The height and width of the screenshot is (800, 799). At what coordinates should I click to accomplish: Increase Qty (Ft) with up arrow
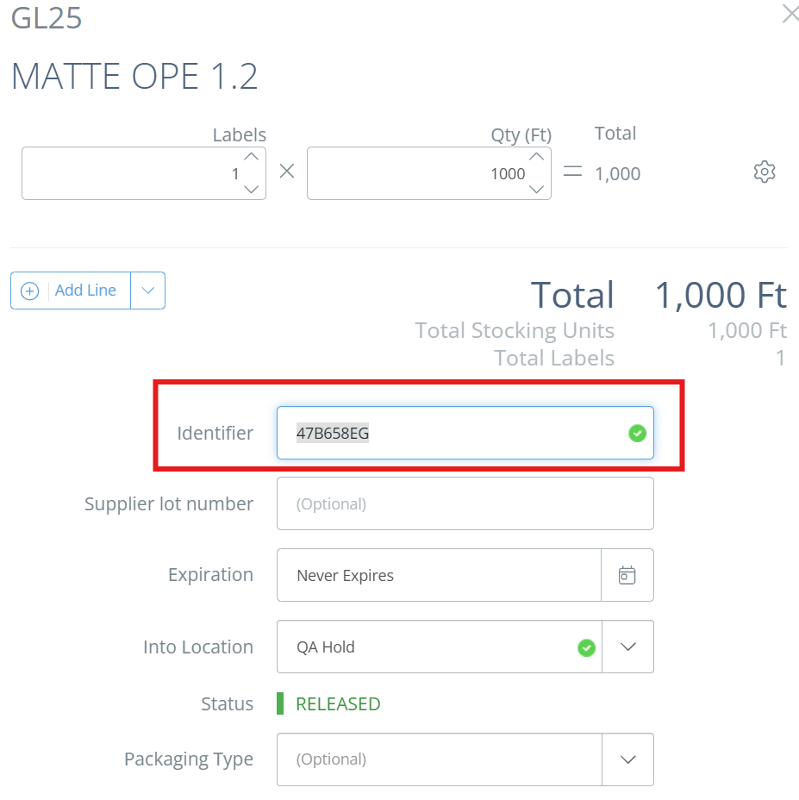click(x=536, y=157)
